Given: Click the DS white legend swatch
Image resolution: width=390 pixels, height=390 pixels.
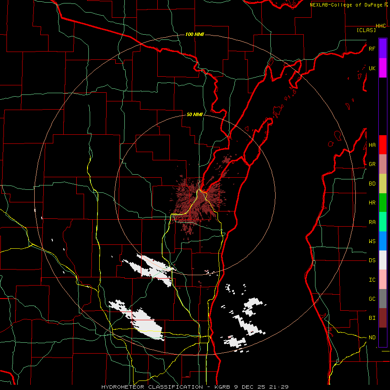Looking at the screenshot, I should (x=383, y=260).
